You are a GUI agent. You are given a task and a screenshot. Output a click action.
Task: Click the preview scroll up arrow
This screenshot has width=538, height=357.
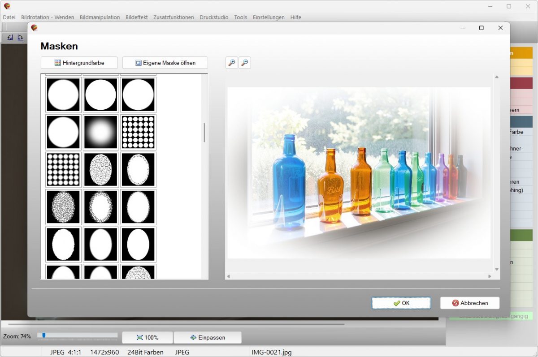coord(496,77)
